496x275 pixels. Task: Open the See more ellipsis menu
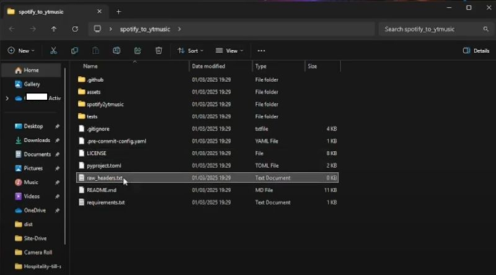[261, 51]
